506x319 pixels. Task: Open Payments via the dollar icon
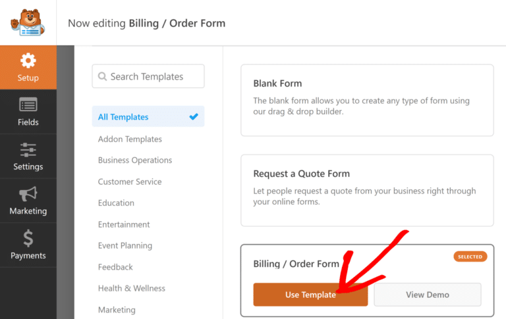click(x=28, y=238)
